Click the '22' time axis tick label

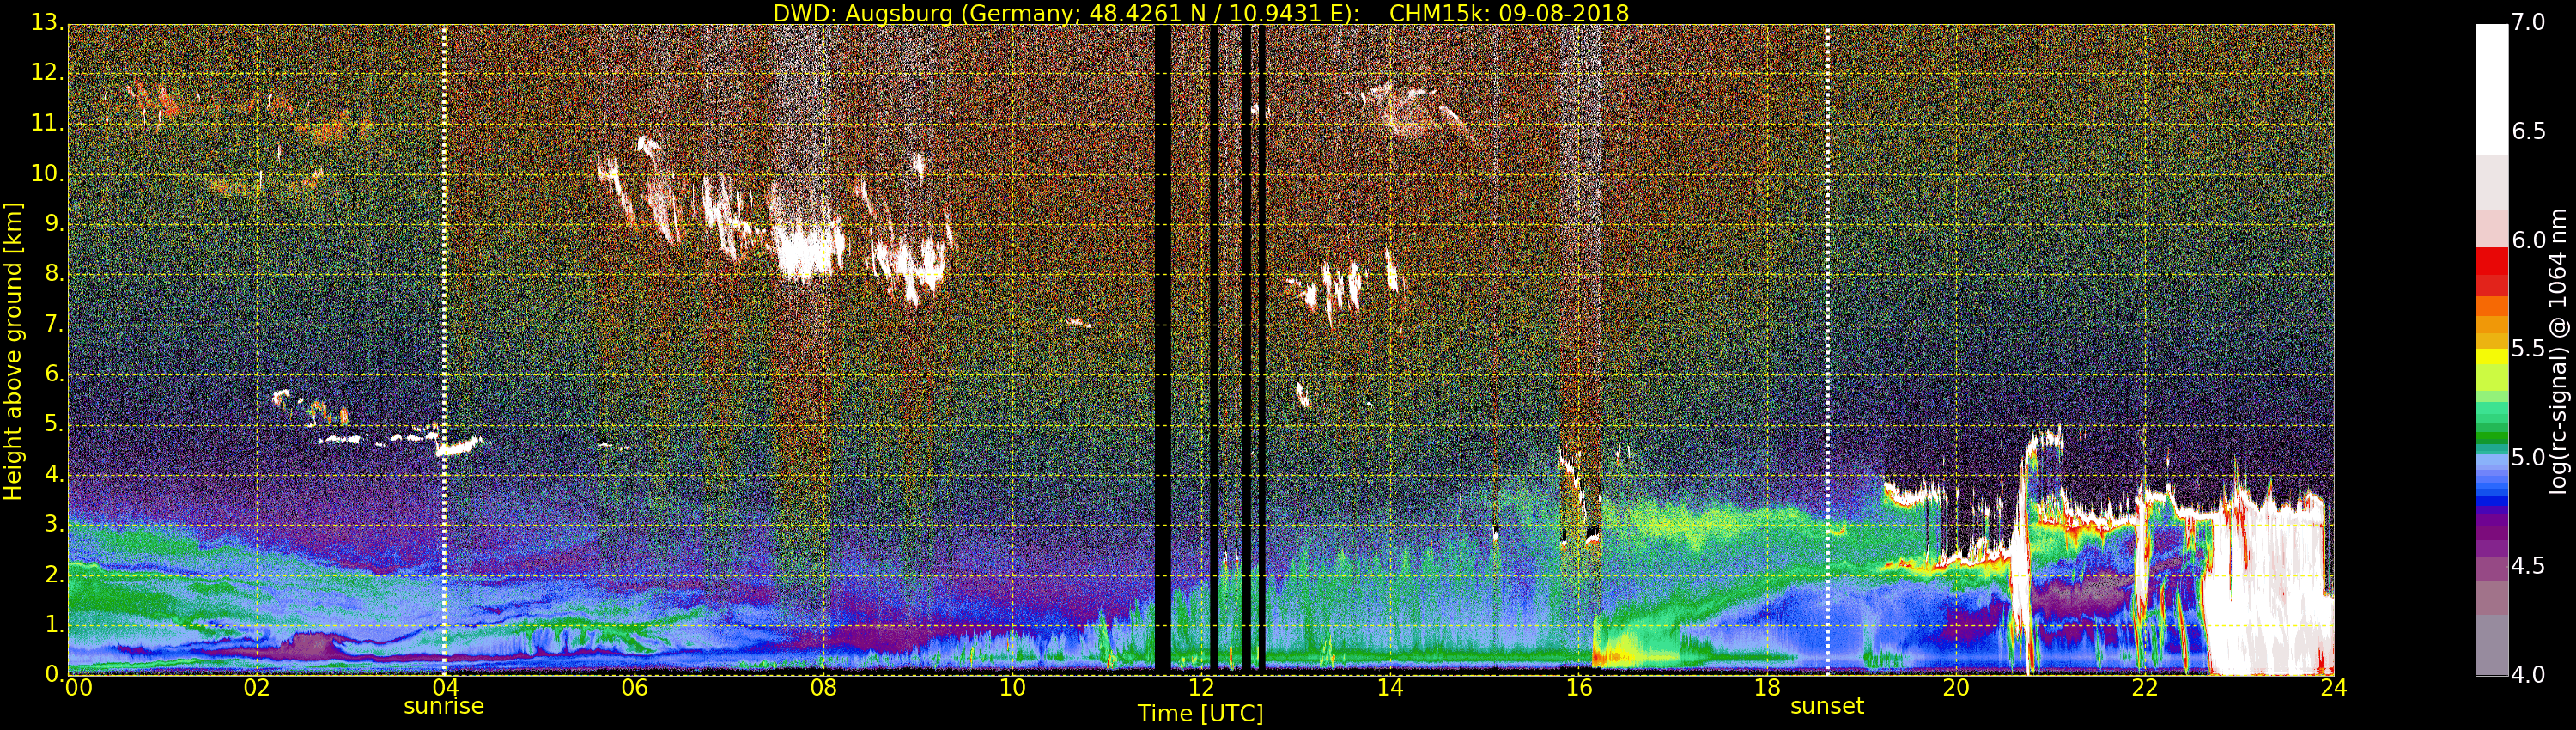[x=2145, y=688]
